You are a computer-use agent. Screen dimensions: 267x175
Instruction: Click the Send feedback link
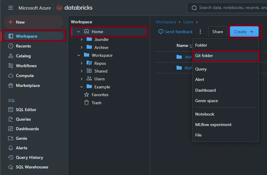pyautogui.click(x=176, y=32)
